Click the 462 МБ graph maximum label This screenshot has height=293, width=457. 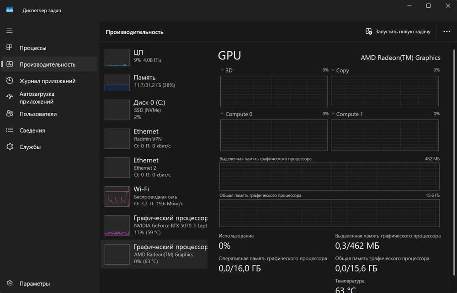(432, 158)
